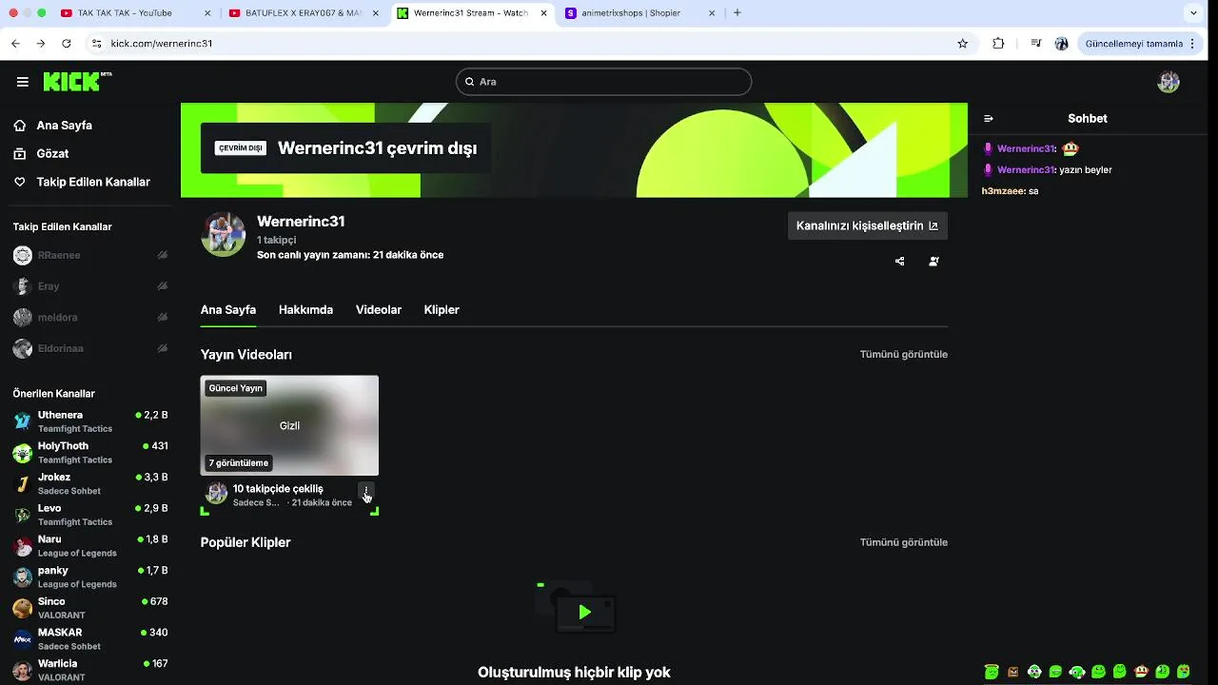This screenshot has height=685, width=1218.
Task: Bookmark this page with star icon
Action: coord(963,43)
